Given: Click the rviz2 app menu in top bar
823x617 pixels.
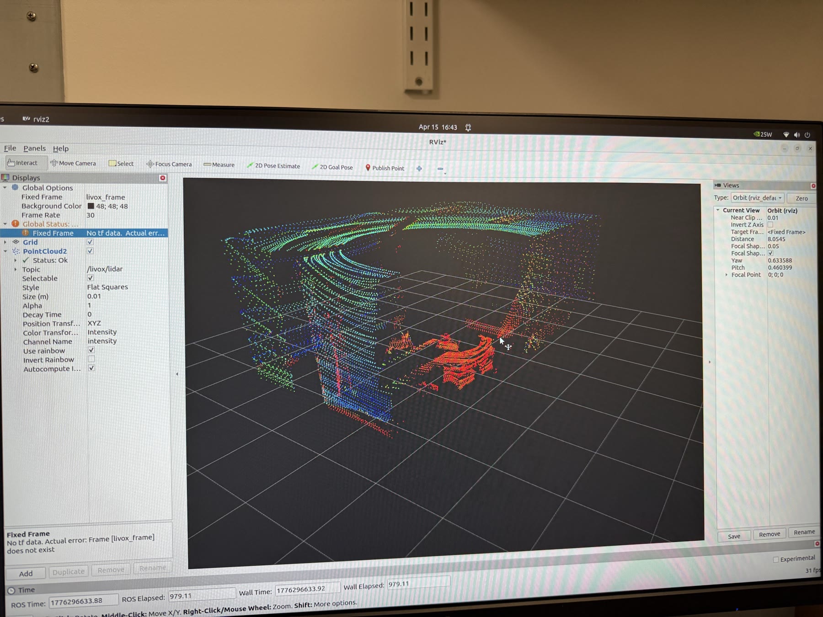Looking at the screenshot, I should 36,119.
